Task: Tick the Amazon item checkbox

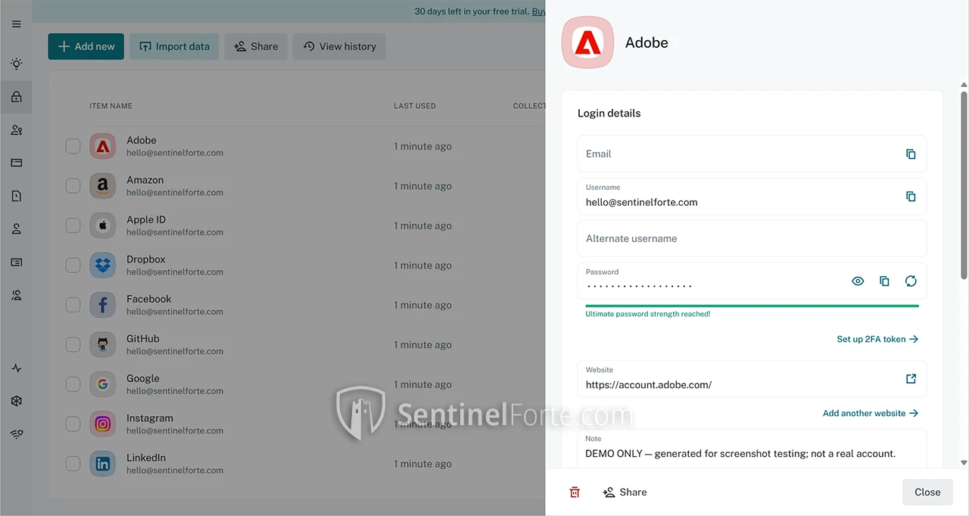Action: point(73,186)
